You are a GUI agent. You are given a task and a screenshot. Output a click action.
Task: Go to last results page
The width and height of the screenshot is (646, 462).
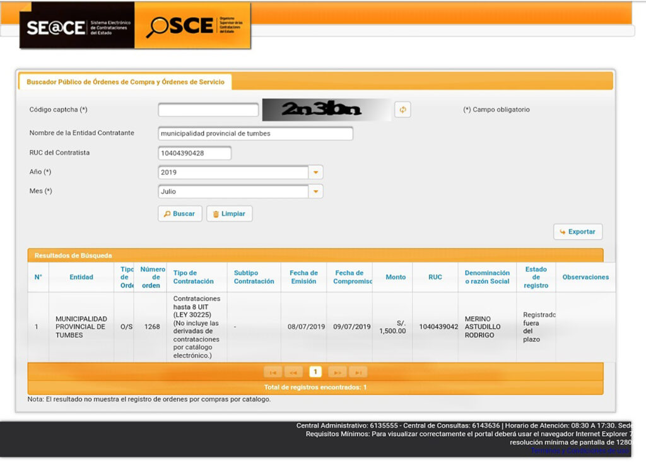358,372
